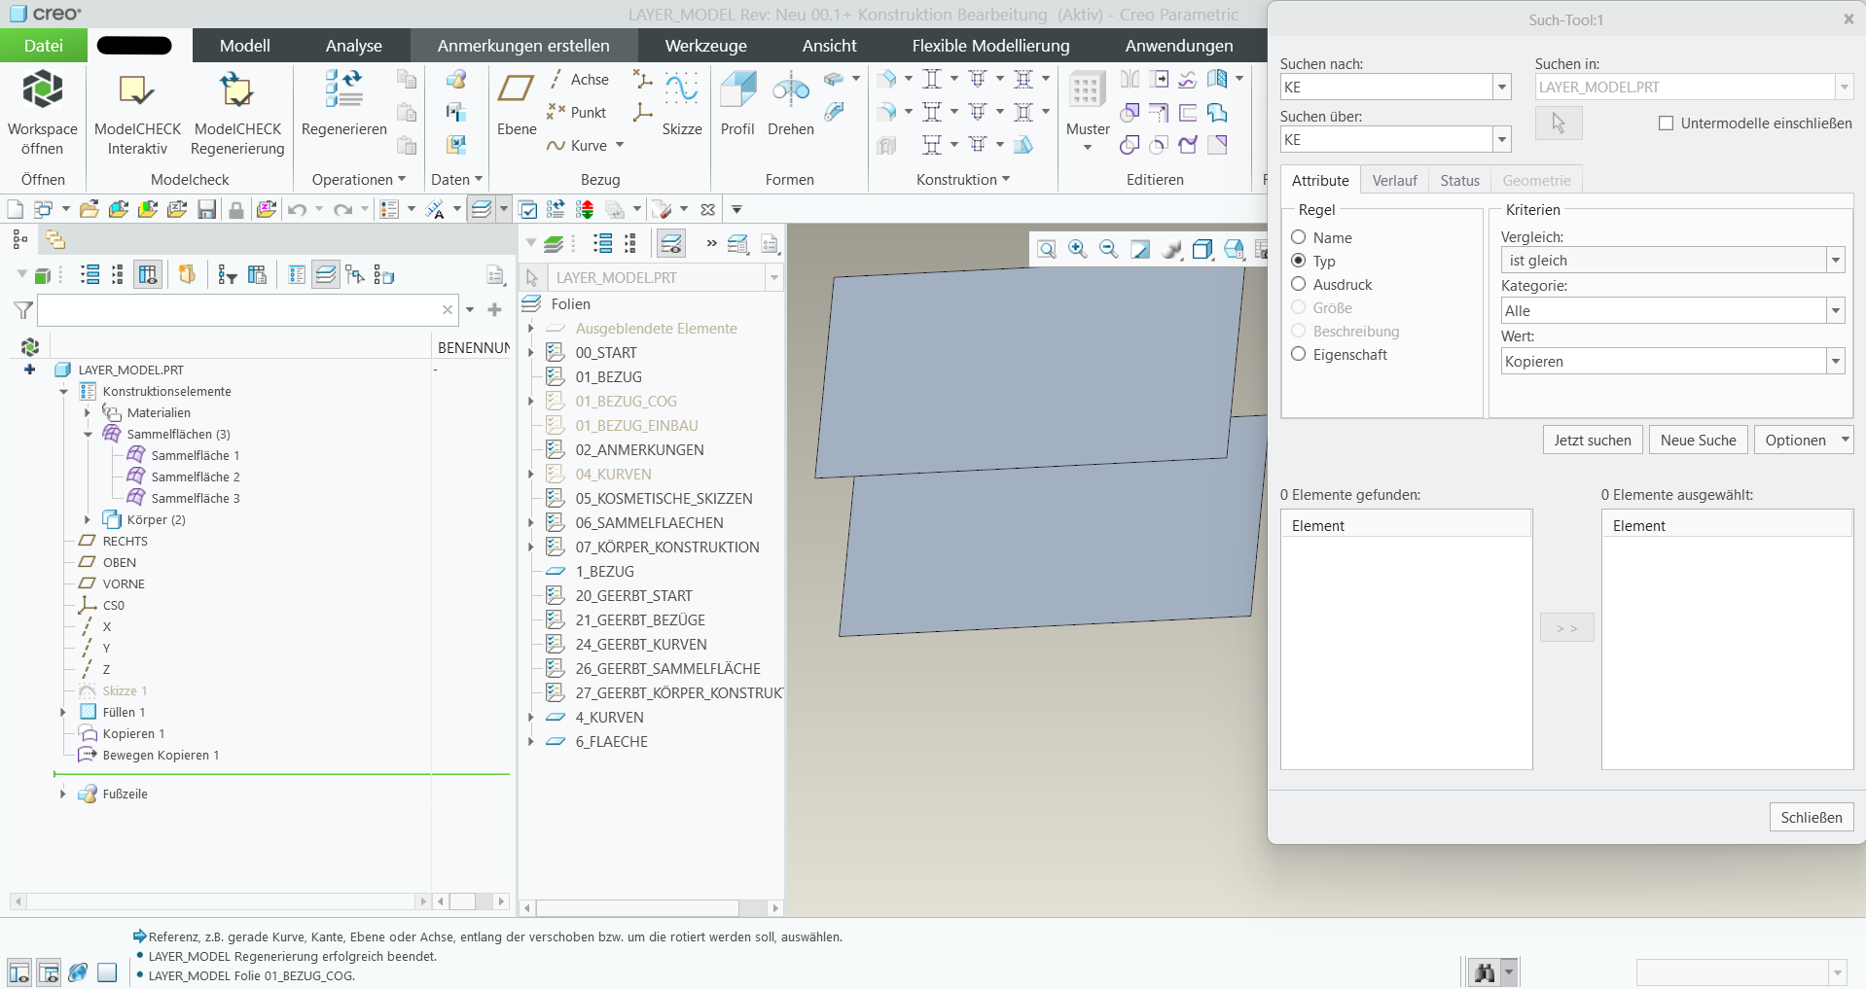Click the Regenerieren icon

pyautogui.click(x=343, y=90)
